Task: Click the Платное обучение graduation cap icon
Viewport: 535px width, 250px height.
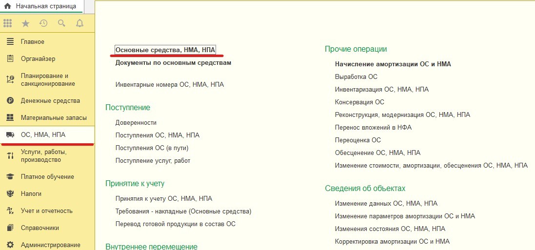Action: point(10,176)
